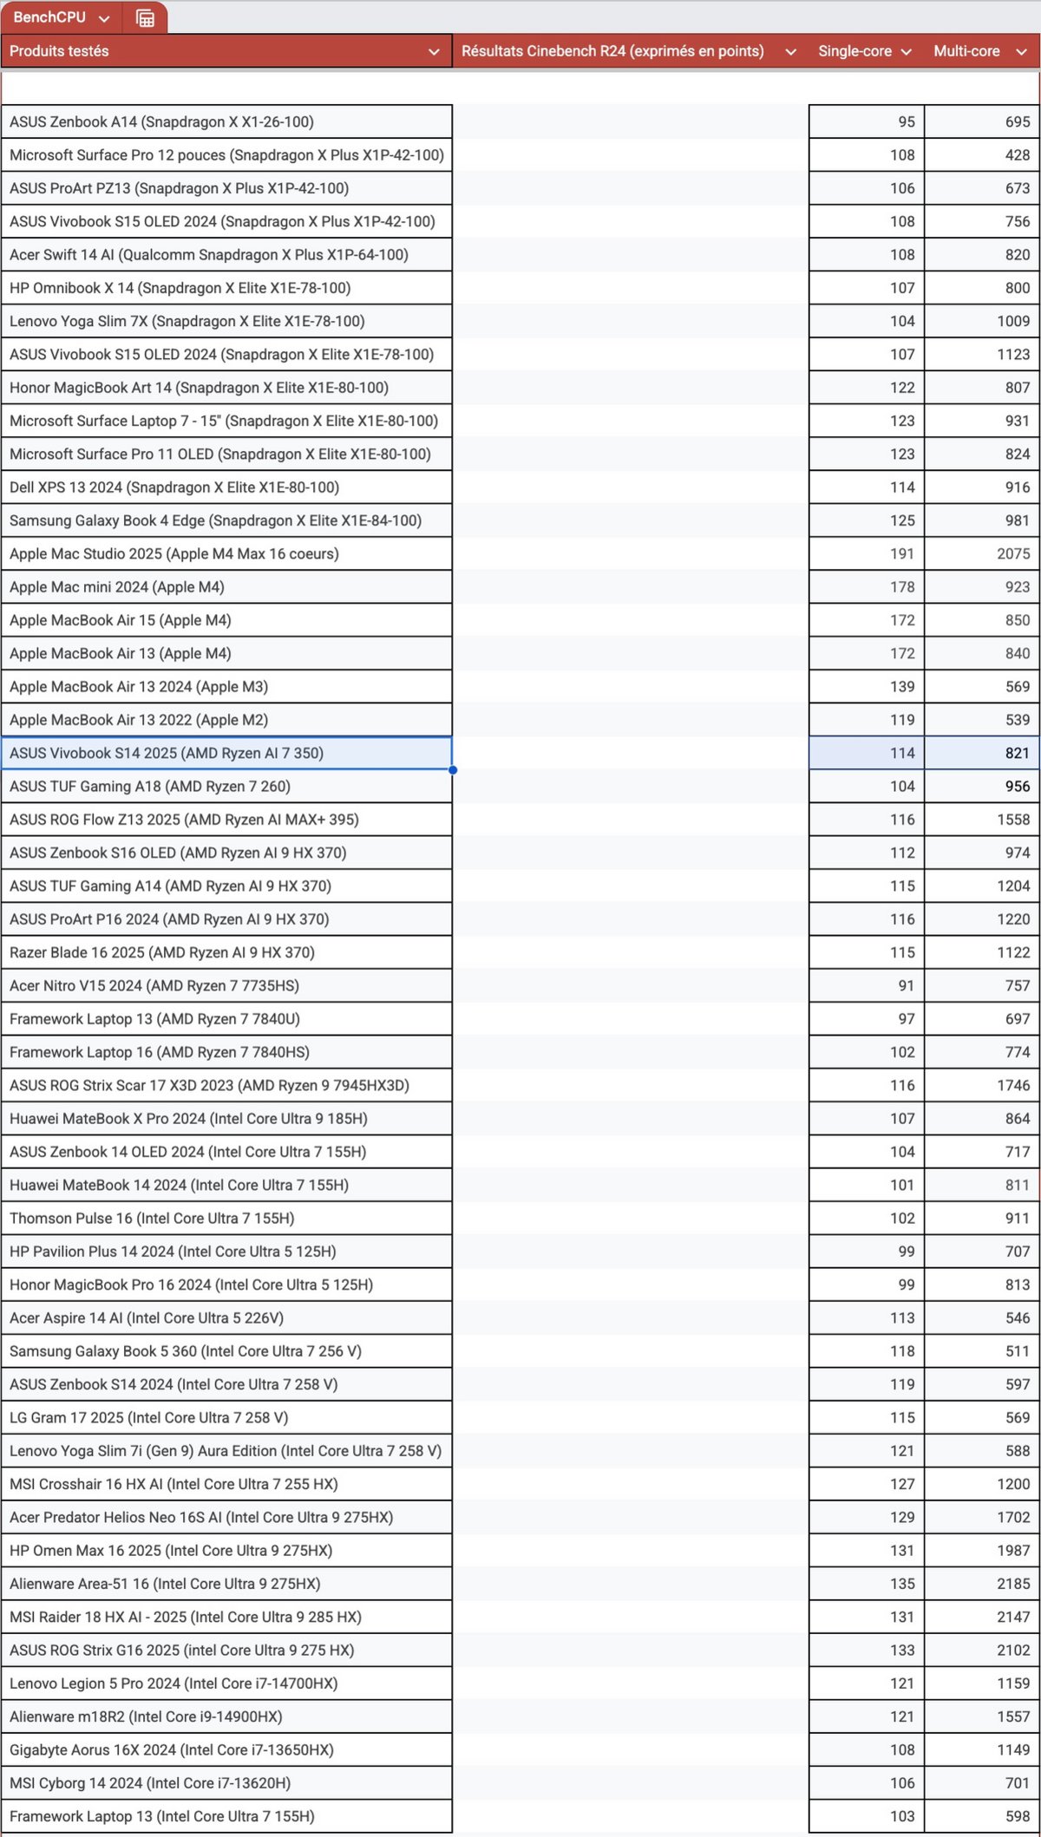Select Apple Mac mini 2024 cell

[226, 587]
